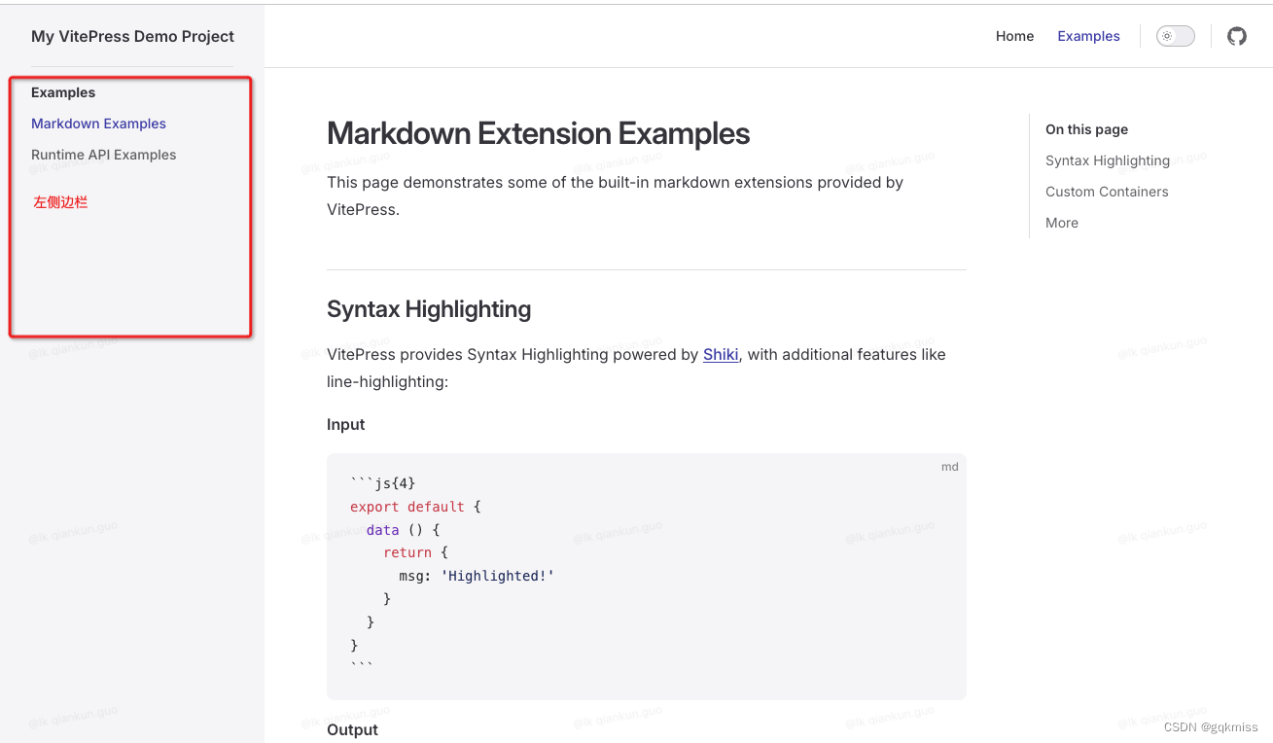Jump to Syntax Highlighting in the outline
1273x743 pixels.
[1107, 160]
